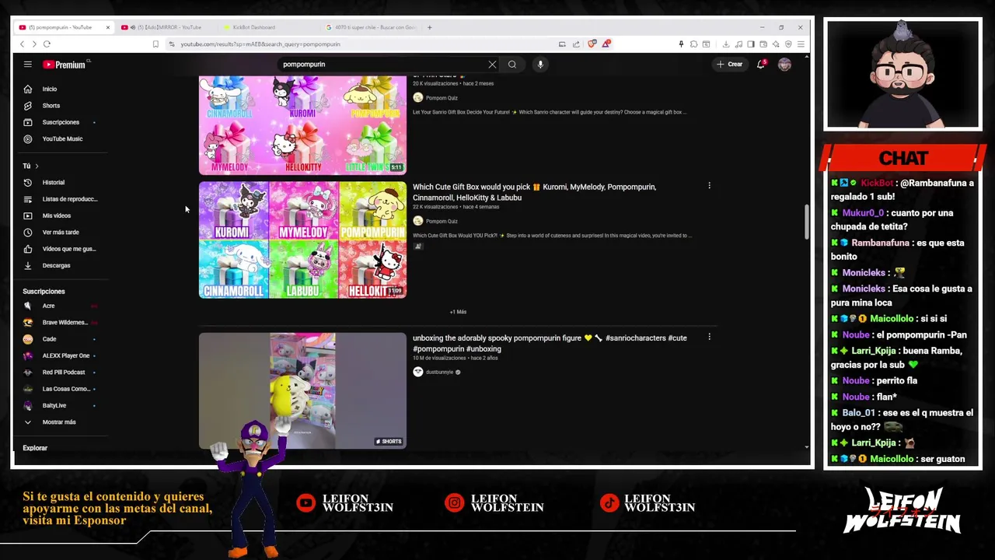
Task: Open the browser main menu
Action: pyautogui.click(x=801, y=44)
